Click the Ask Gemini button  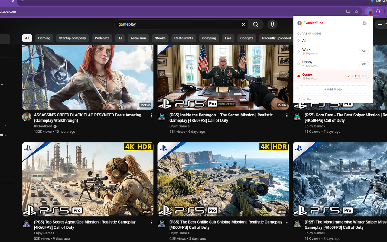[x=378, y=2]
